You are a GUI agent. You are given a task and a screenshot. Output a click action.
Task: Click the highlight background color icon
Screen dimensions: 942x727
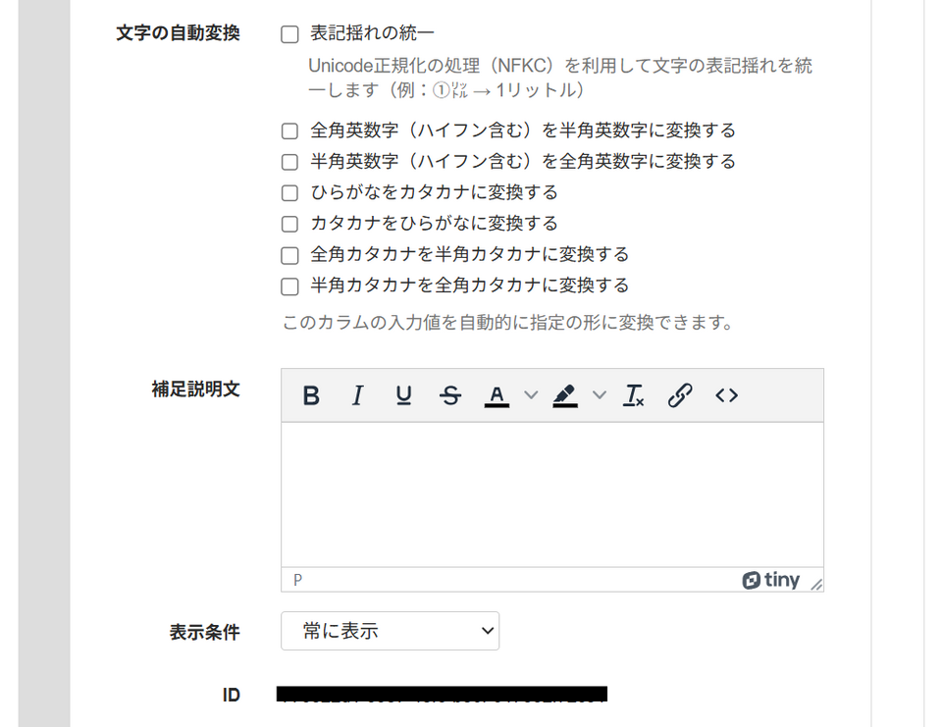click(x=564, y=395)
